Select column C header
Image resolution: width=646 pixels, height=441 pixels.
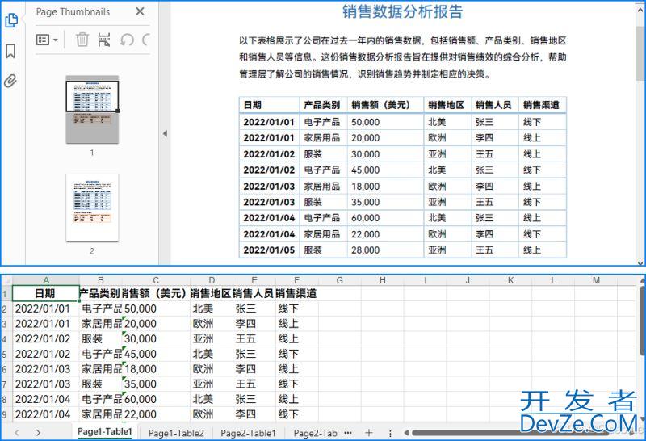tap(156, 280)
